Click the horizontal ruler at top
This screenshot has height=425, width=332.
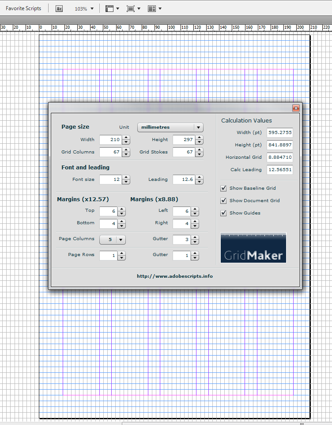point(166,28)
